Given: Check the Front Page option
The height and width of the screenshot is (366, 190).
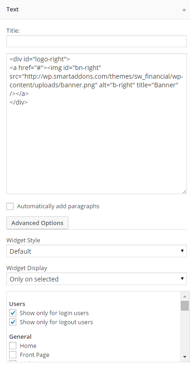Looking at the screenshot, I should (x=13, y=355).
